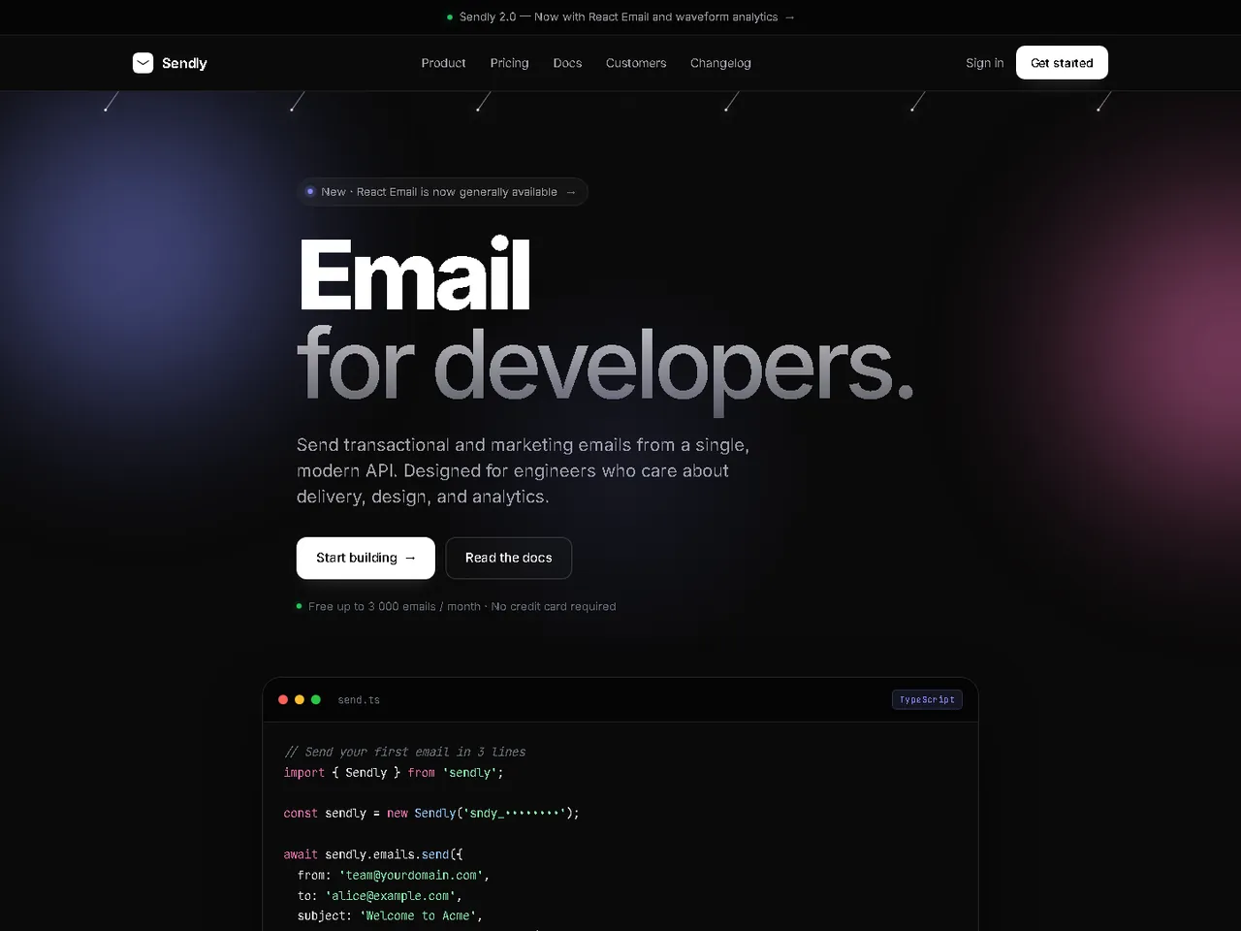Open the React Email generally available pill
The height and width of the screenshot is (931, 1241).
click(442, 192)
